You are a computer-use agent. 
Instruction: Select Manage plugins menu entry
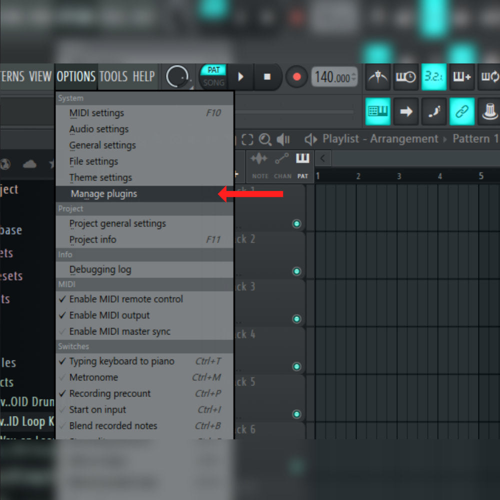(103, 194)
